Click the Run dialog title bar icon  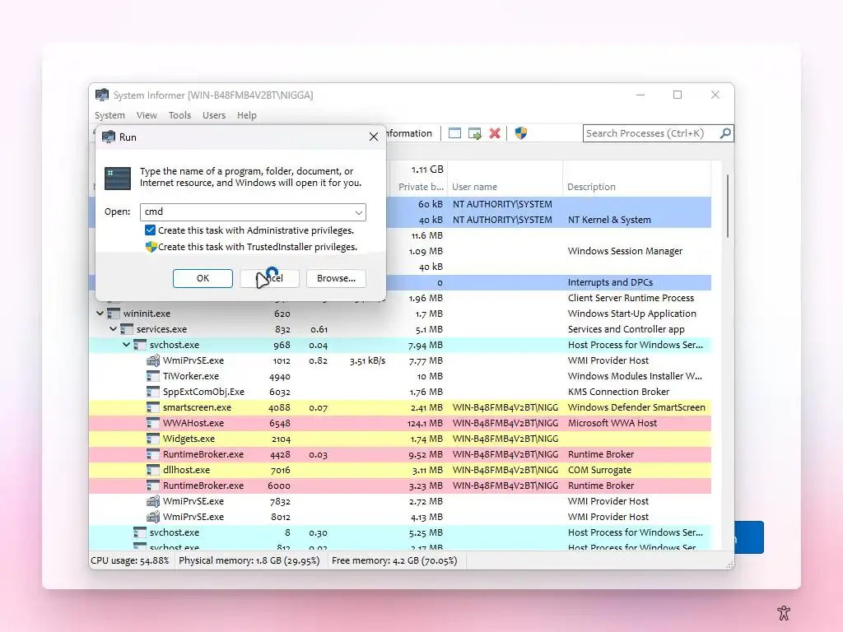point(109,137)
